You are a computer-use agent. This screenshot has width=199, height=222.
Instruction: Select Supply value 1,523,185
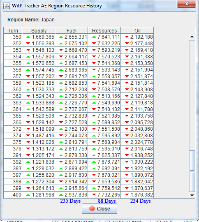[39, 83]
